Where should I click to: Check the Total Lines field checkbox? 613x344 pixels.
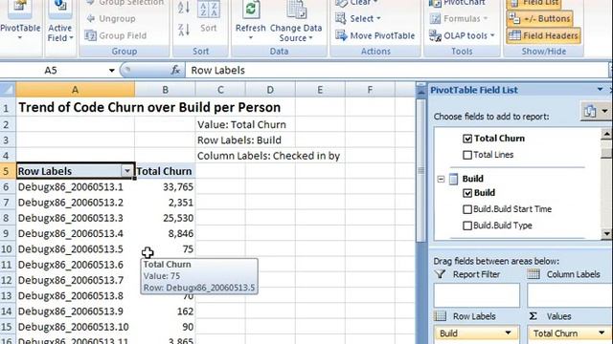(467, 155)
